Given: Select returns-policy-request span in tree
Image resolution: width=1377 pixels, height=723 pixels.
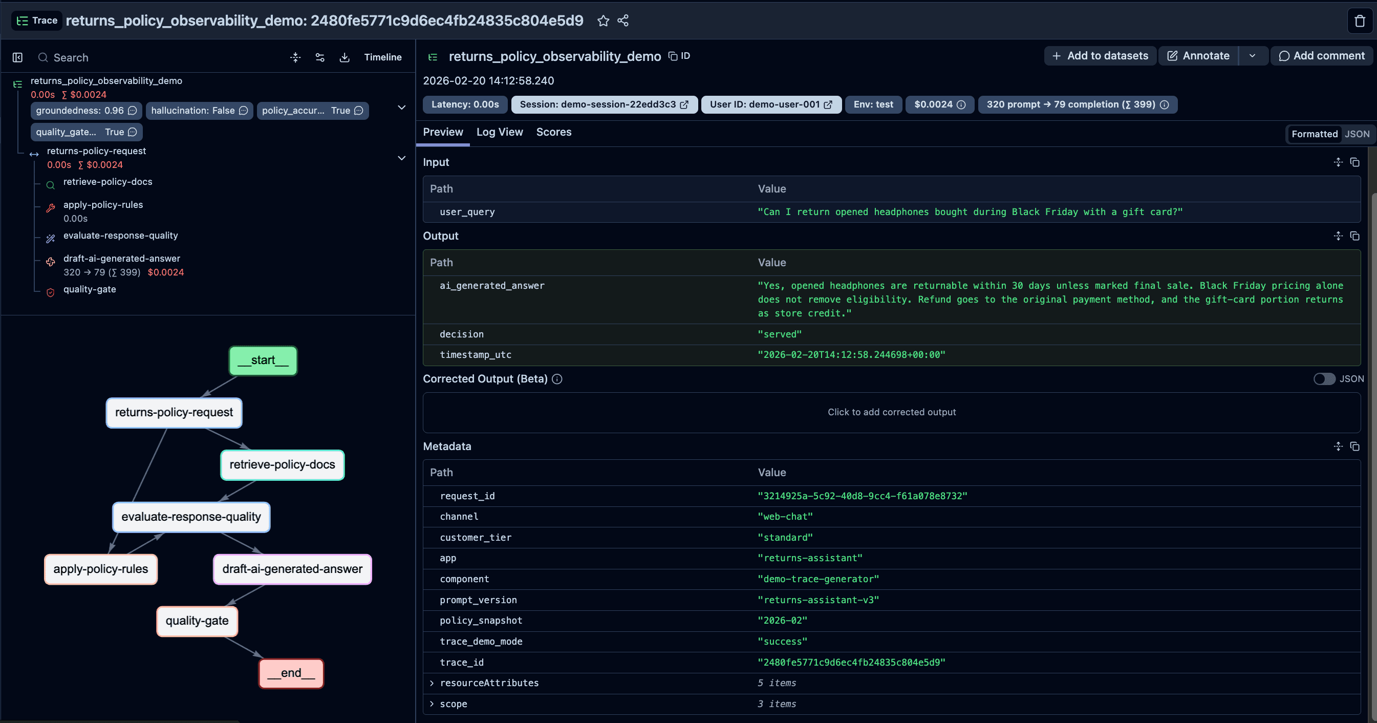Looking at the screenshot, I should click(x=96, y=152).
